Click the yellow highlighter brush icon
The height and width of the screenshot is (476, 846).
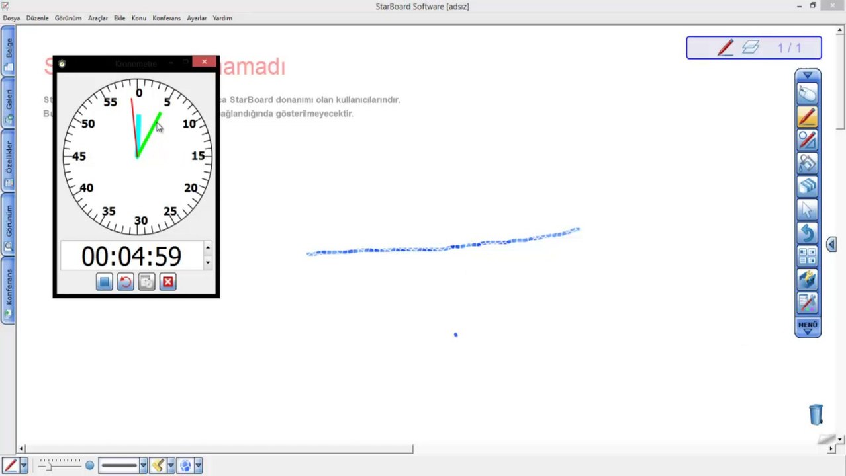click(x=158, y=465)
